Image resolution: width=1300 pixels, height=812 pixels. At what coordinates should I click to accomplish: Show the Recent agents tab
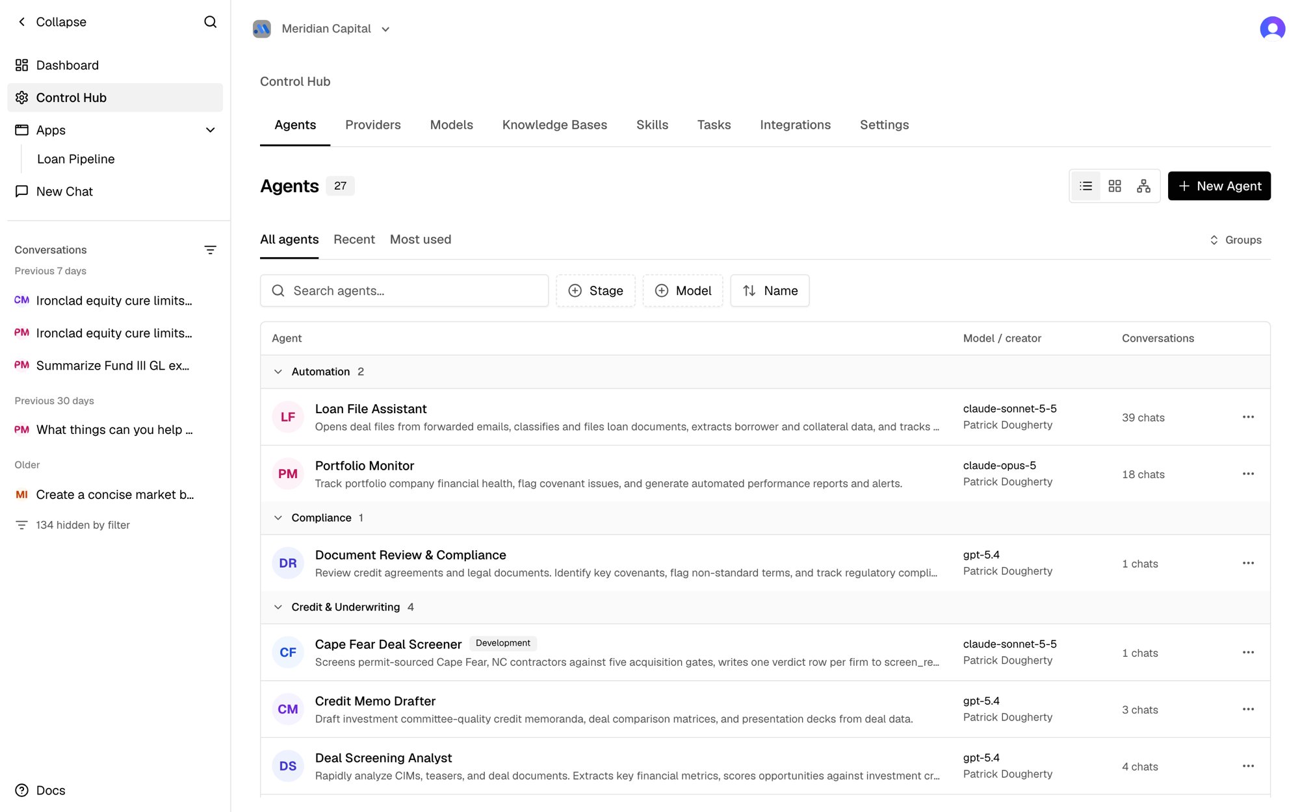[x=354, y=239]
